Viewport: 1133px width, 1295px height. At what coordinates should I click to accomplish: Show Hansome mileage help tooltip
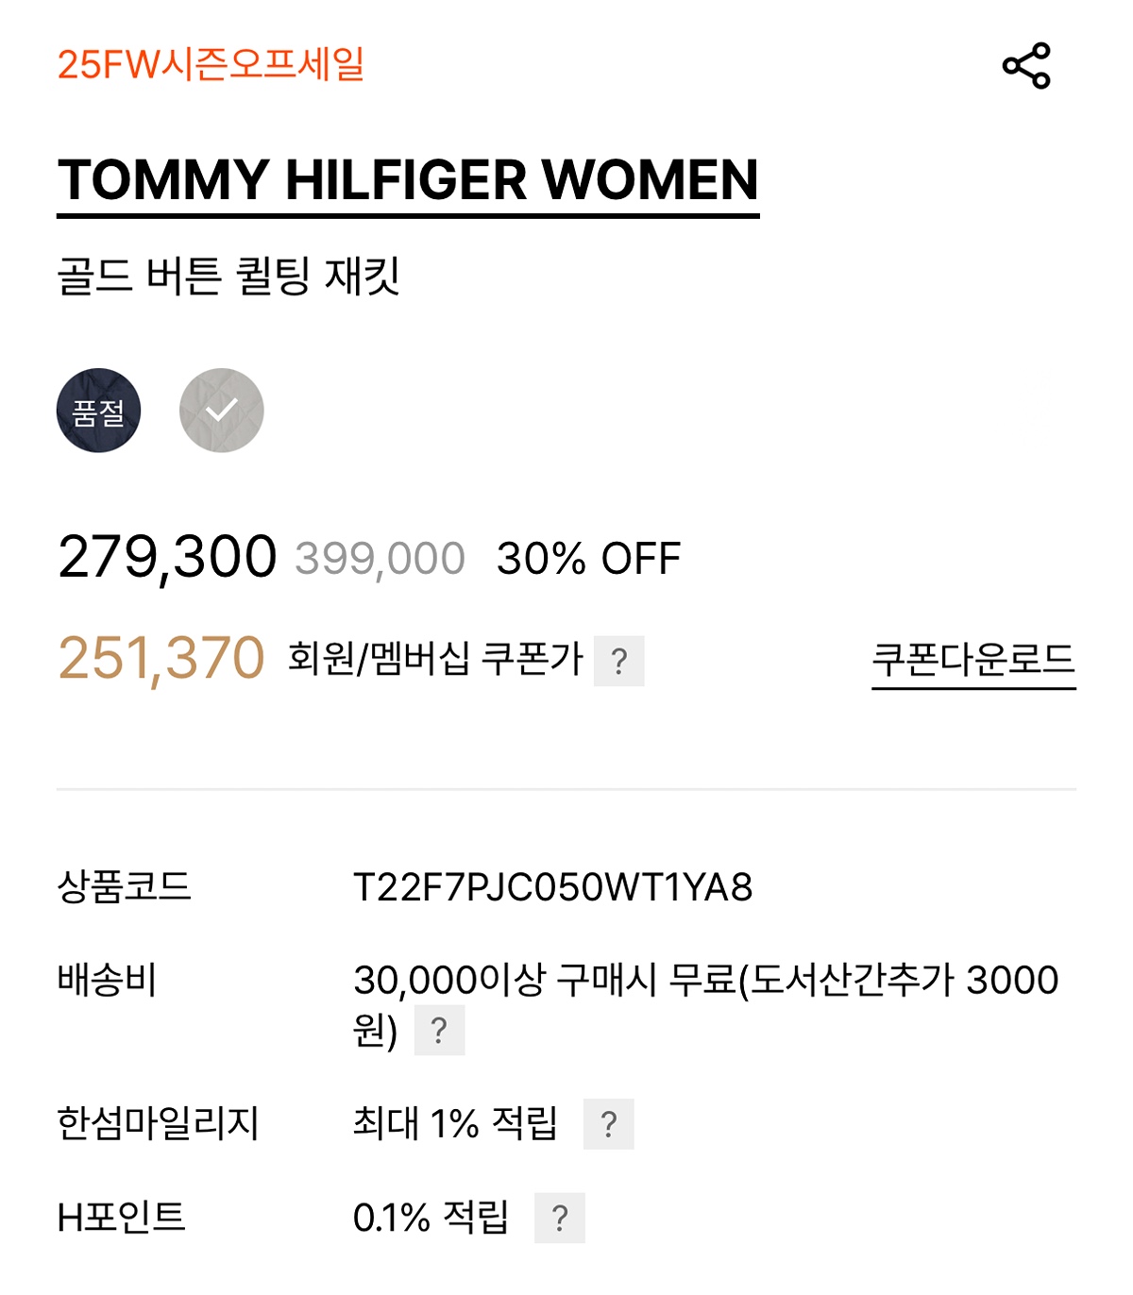point(608,1123)
